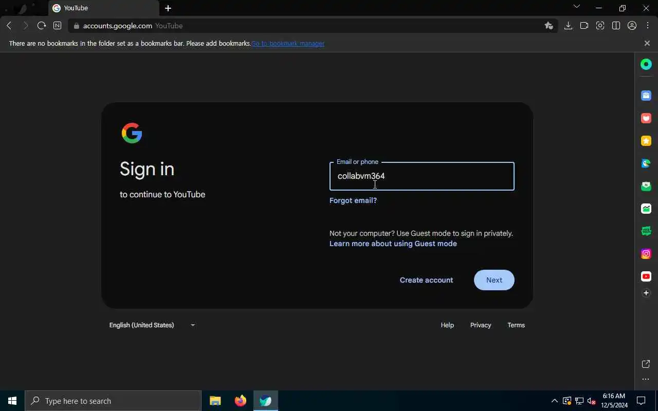Viewport: 658px width, 411px height.
Task: Open the Terms footer link
Action: [516, 325]
